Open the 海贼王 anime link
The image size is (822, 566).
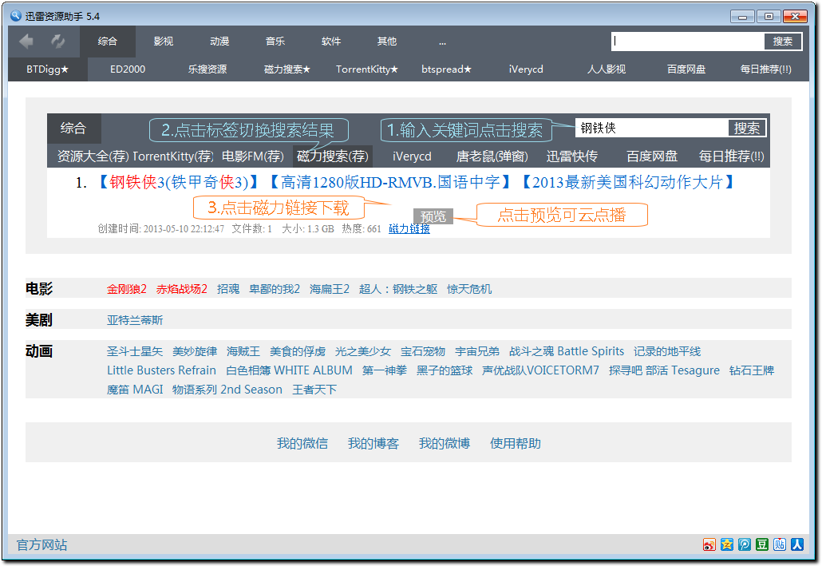(x=243, y=351)
